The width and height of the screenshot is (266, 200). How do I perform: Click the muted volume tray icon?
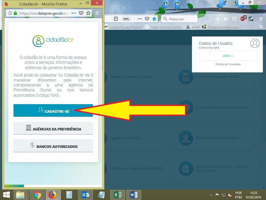230,195
